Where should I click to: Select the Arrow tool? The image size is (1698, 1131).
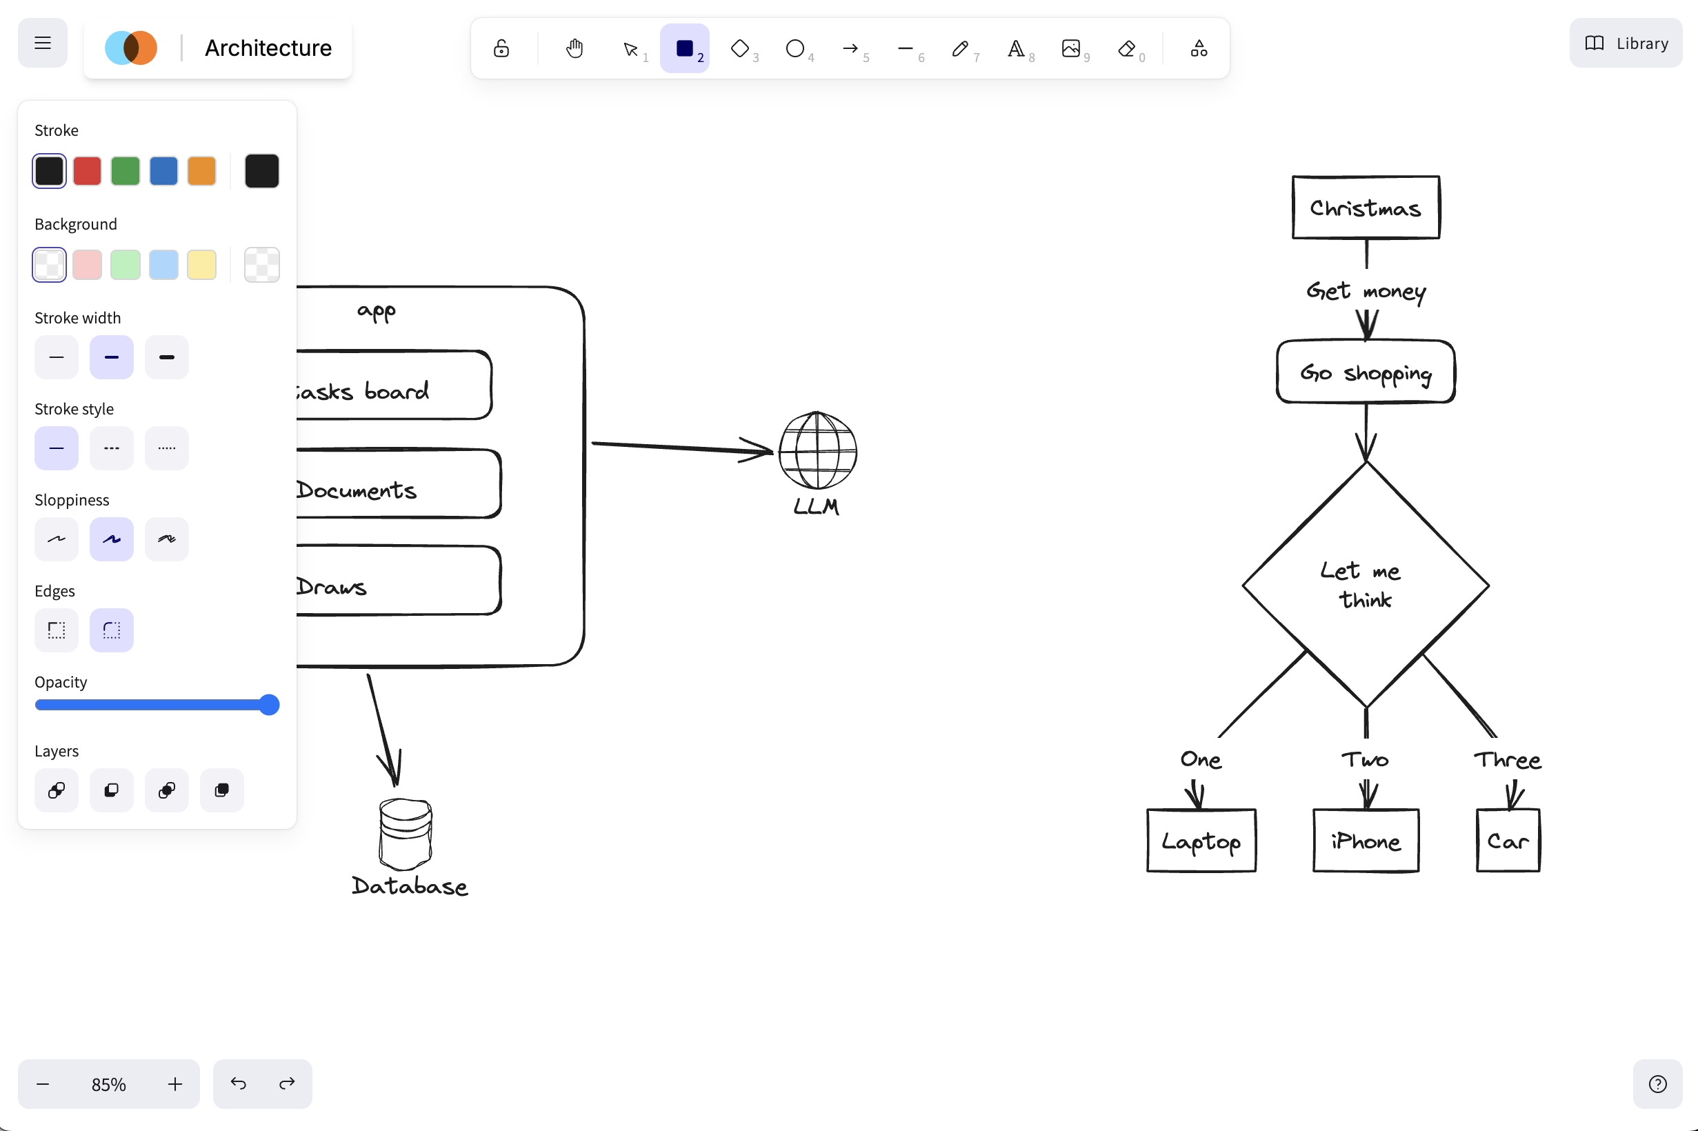point(850,48)
